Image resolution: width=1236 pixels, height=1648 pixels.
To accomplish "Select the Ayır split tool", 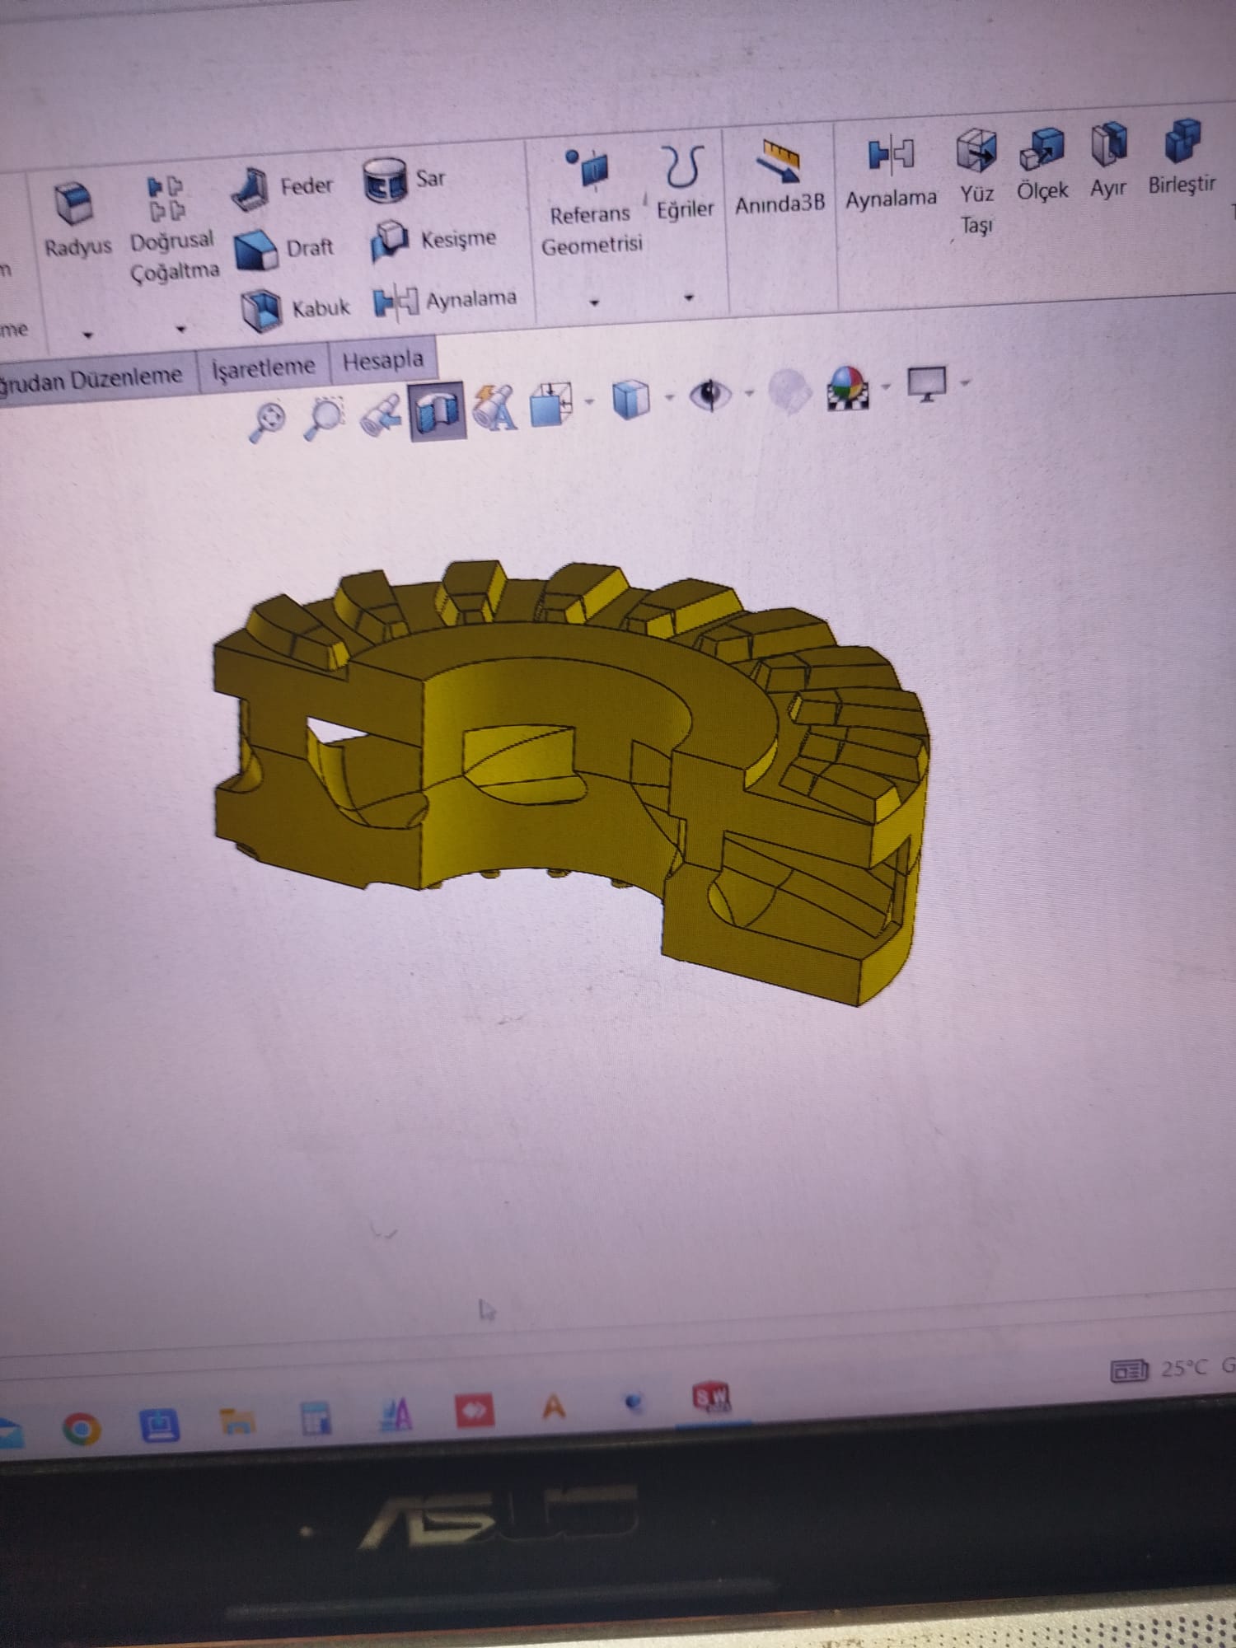I will pos(1108,162).
